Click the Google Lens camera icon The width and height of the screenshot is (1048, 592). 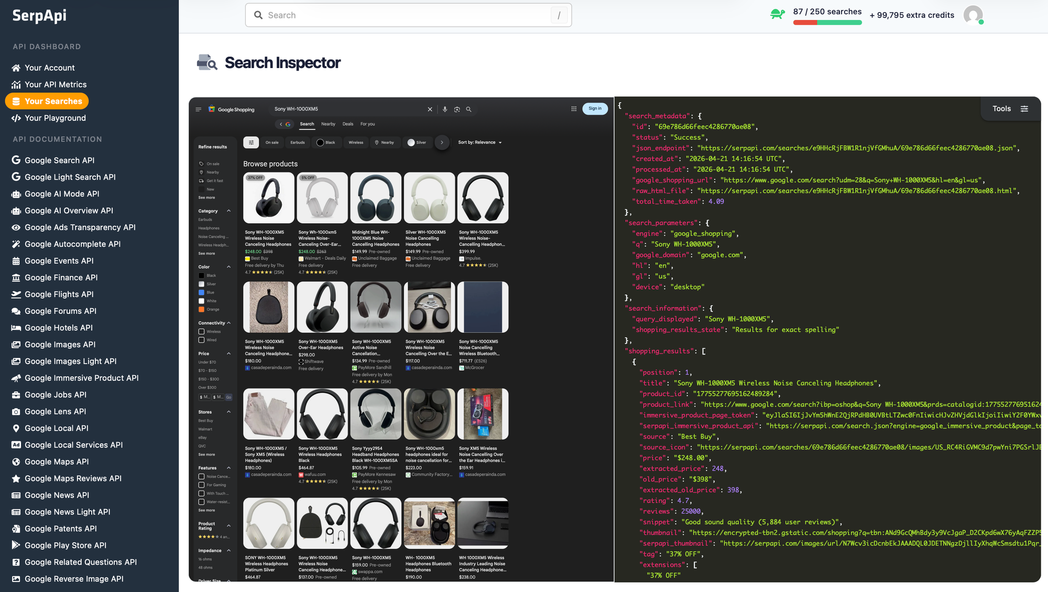pyautogui.click(x=457, y=109)
